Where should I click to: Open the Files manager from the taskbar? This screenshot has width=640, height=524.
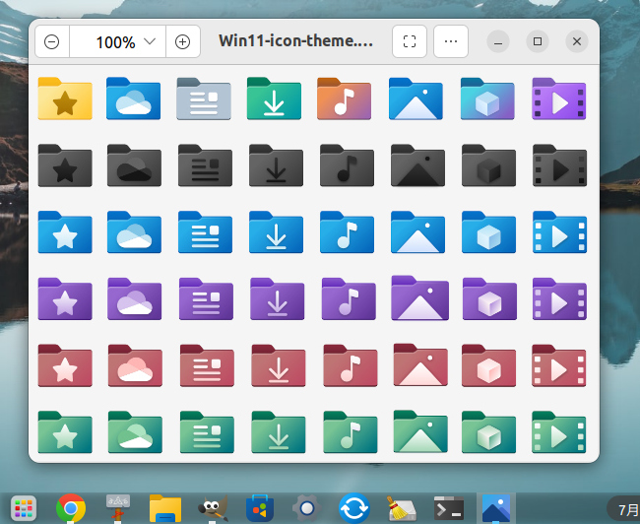pyautogui.click(x=164, y=508)
